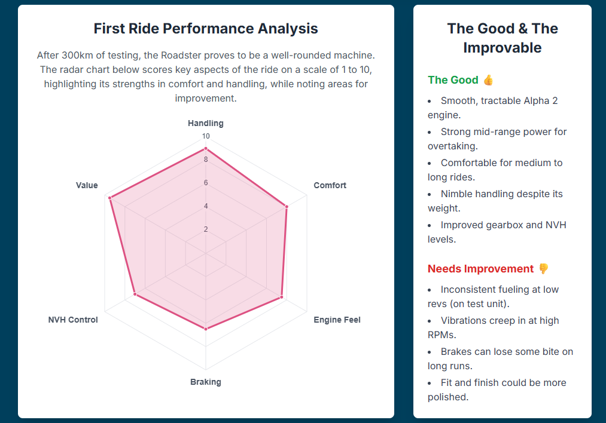
Task: Click the green The Good subheading
Action: point(453,80)
